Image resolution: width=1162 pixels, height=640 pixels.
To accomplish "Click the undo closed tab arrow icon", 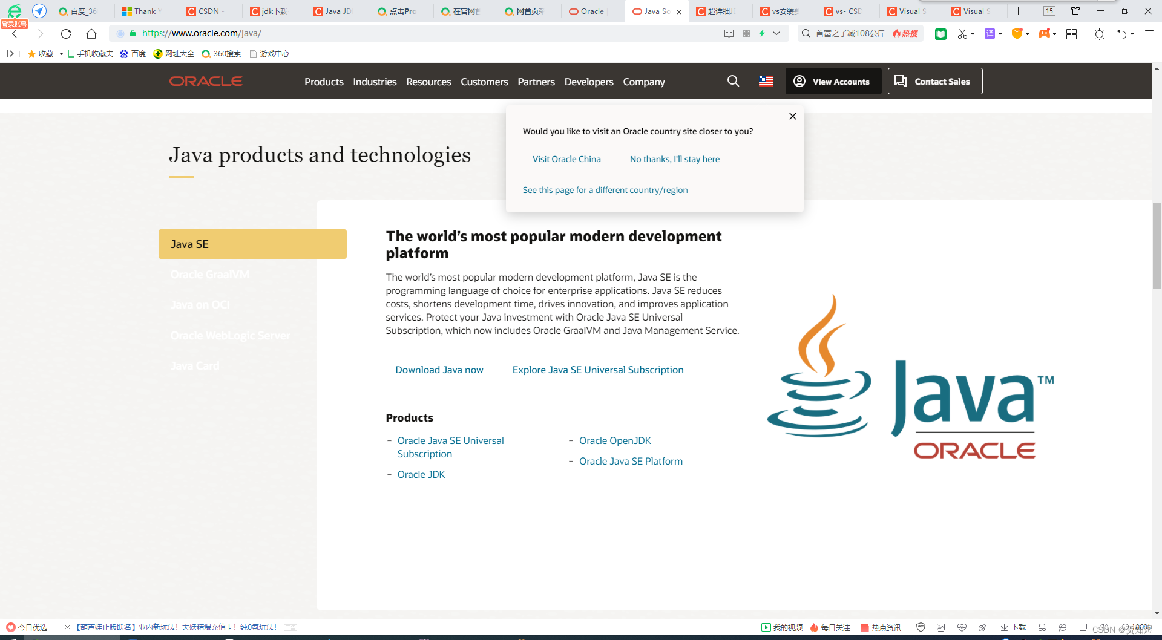I will [1121, 34].
